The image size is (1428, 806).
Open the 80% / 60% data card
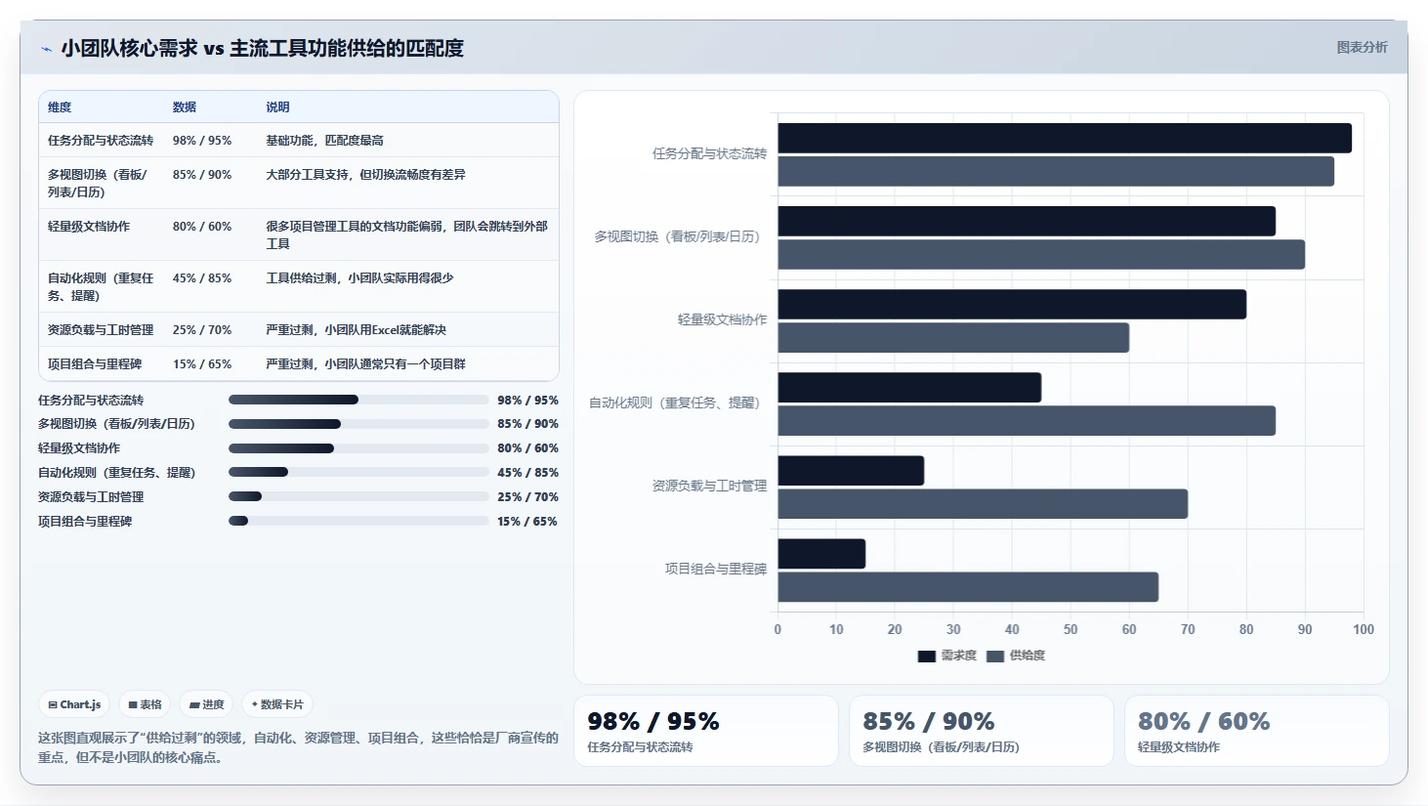pyautogui.click(x=1257, y=731)
